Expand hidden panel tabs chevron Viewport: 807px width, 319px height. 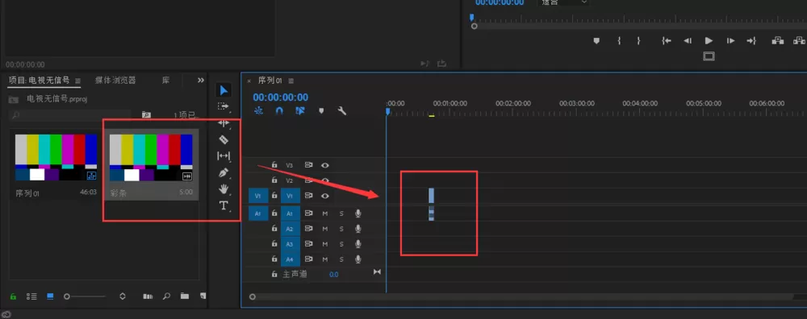[x=201, y=80]
